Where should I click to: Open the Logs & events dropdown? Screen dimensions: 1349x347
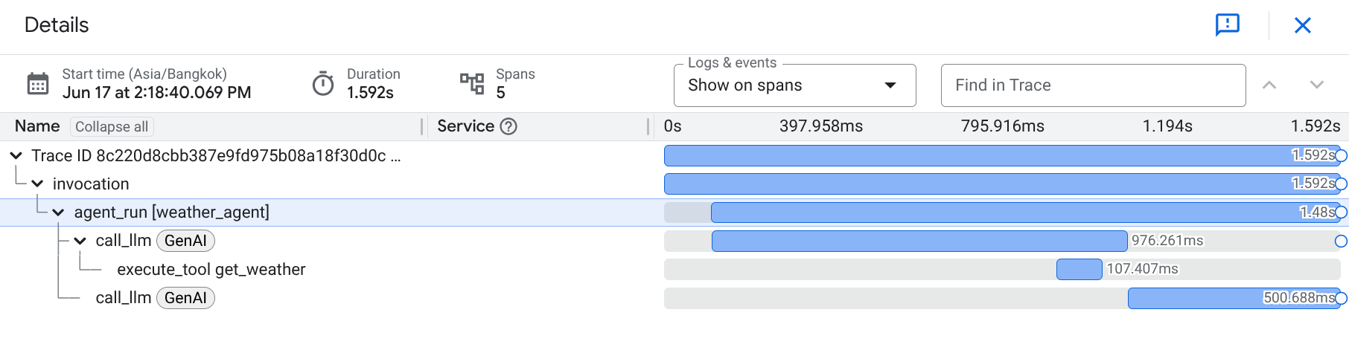794,85
